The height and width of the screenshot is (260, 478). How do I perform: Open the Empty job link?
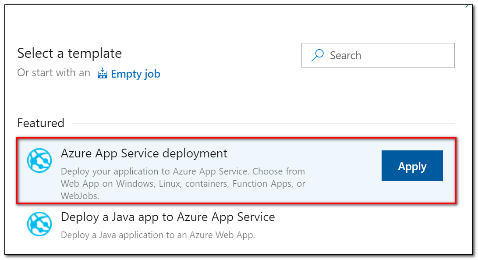(135, 74)
